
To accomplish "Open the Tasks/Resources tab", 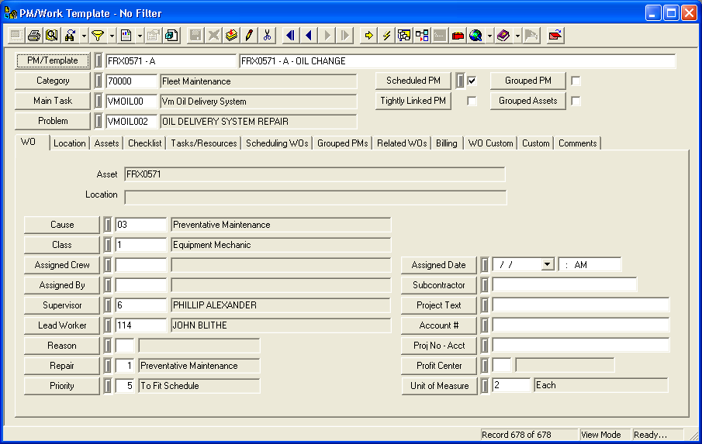I will 204,143.
